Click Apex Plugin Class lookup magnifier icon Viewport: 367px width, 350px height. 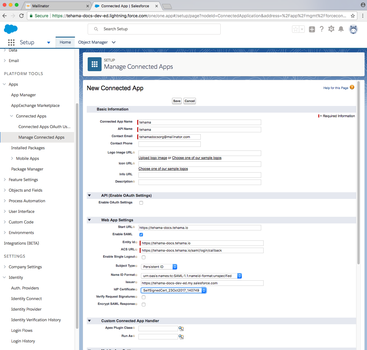pos(181,329)
